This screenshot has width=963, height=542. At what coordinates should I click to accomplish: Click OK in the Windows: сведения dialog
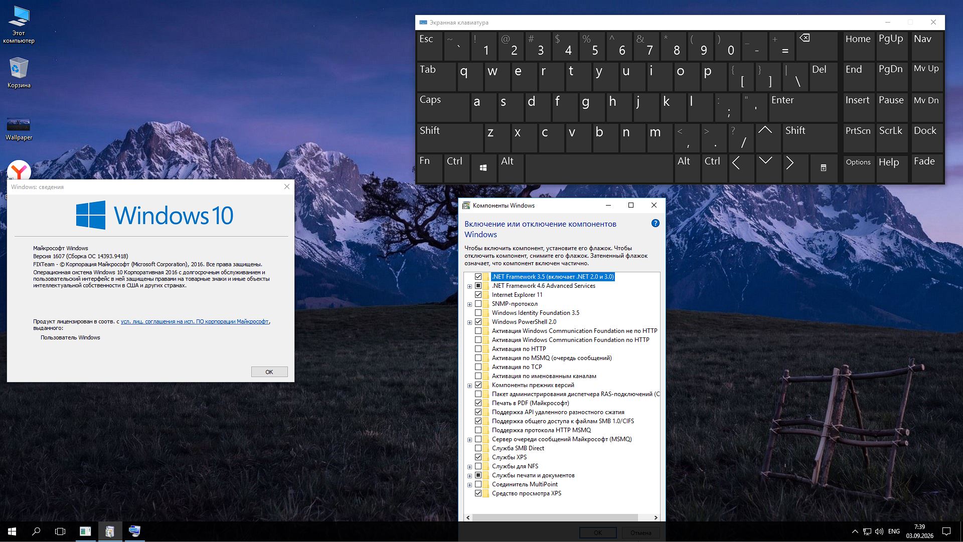(269, 372)
